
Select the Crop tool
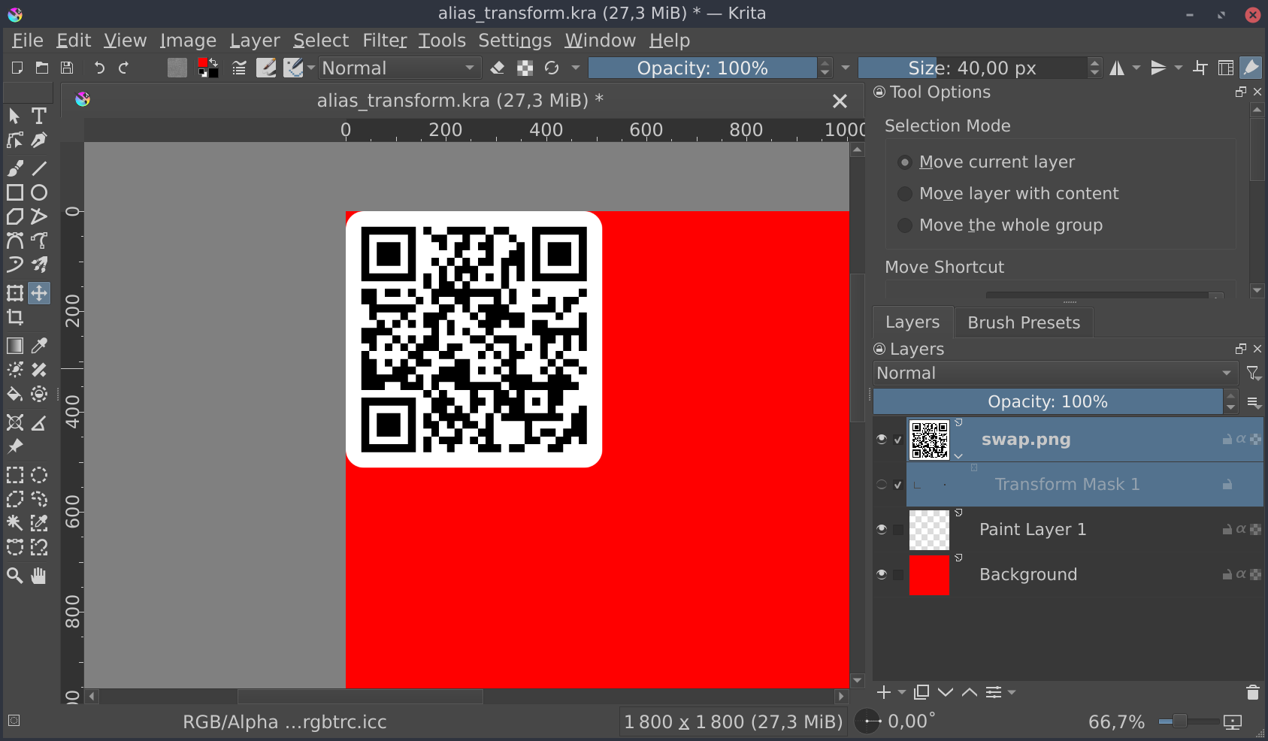[15, 318]
